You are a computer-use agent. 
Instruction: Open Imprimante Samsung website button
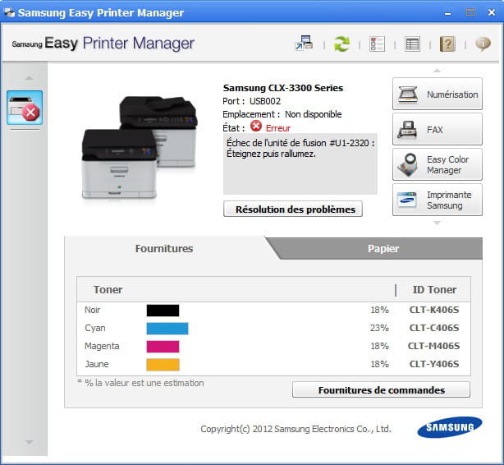[438, 200]
